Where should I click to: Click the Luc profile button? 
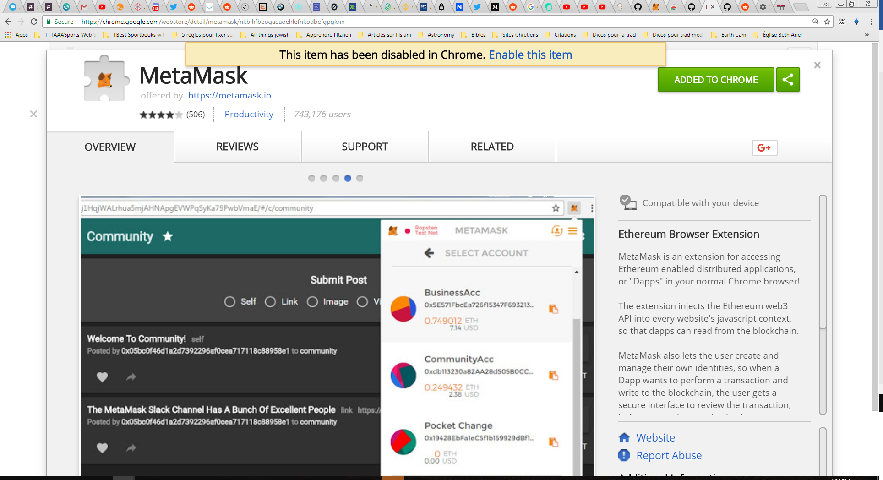click(824, 4)
